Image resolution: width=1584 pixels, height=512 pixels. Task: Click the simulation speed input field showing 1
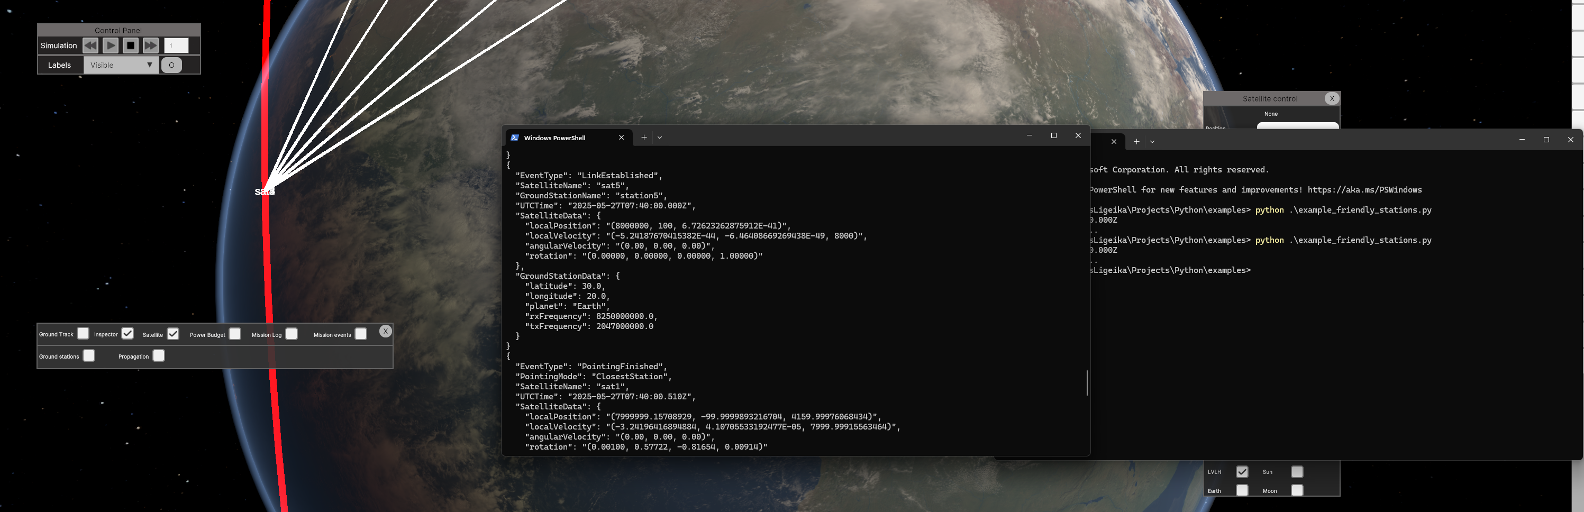point(177,45)
